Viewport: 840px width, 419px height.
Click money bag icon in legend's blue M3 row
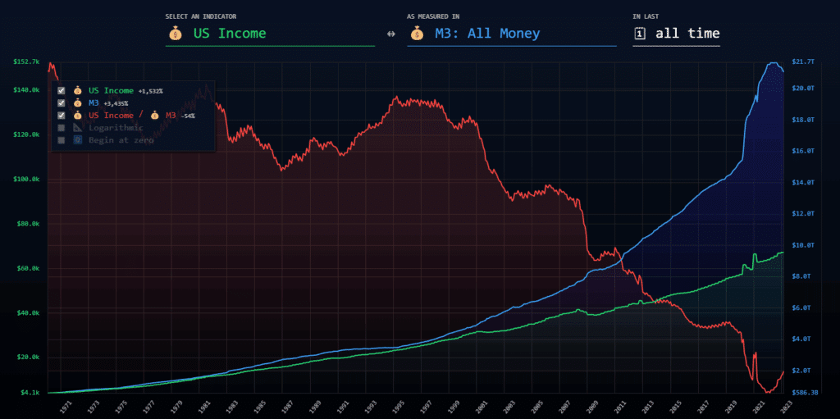click(78, 102)
